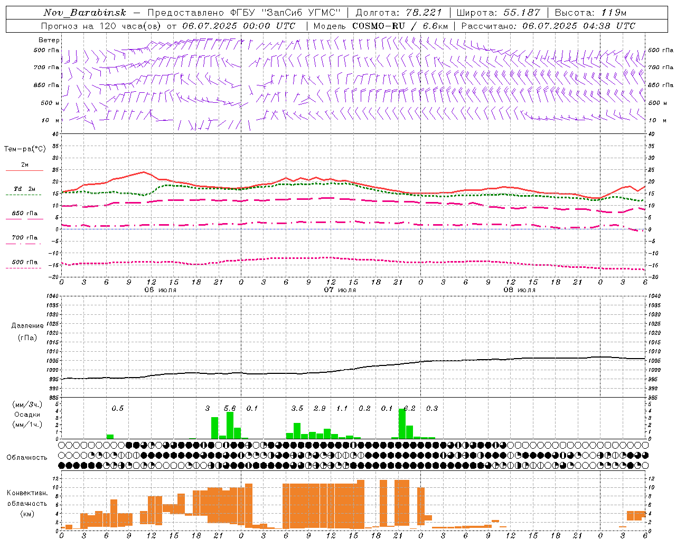Click the station name Nov_Barabinsk

[x=84, y=13]
